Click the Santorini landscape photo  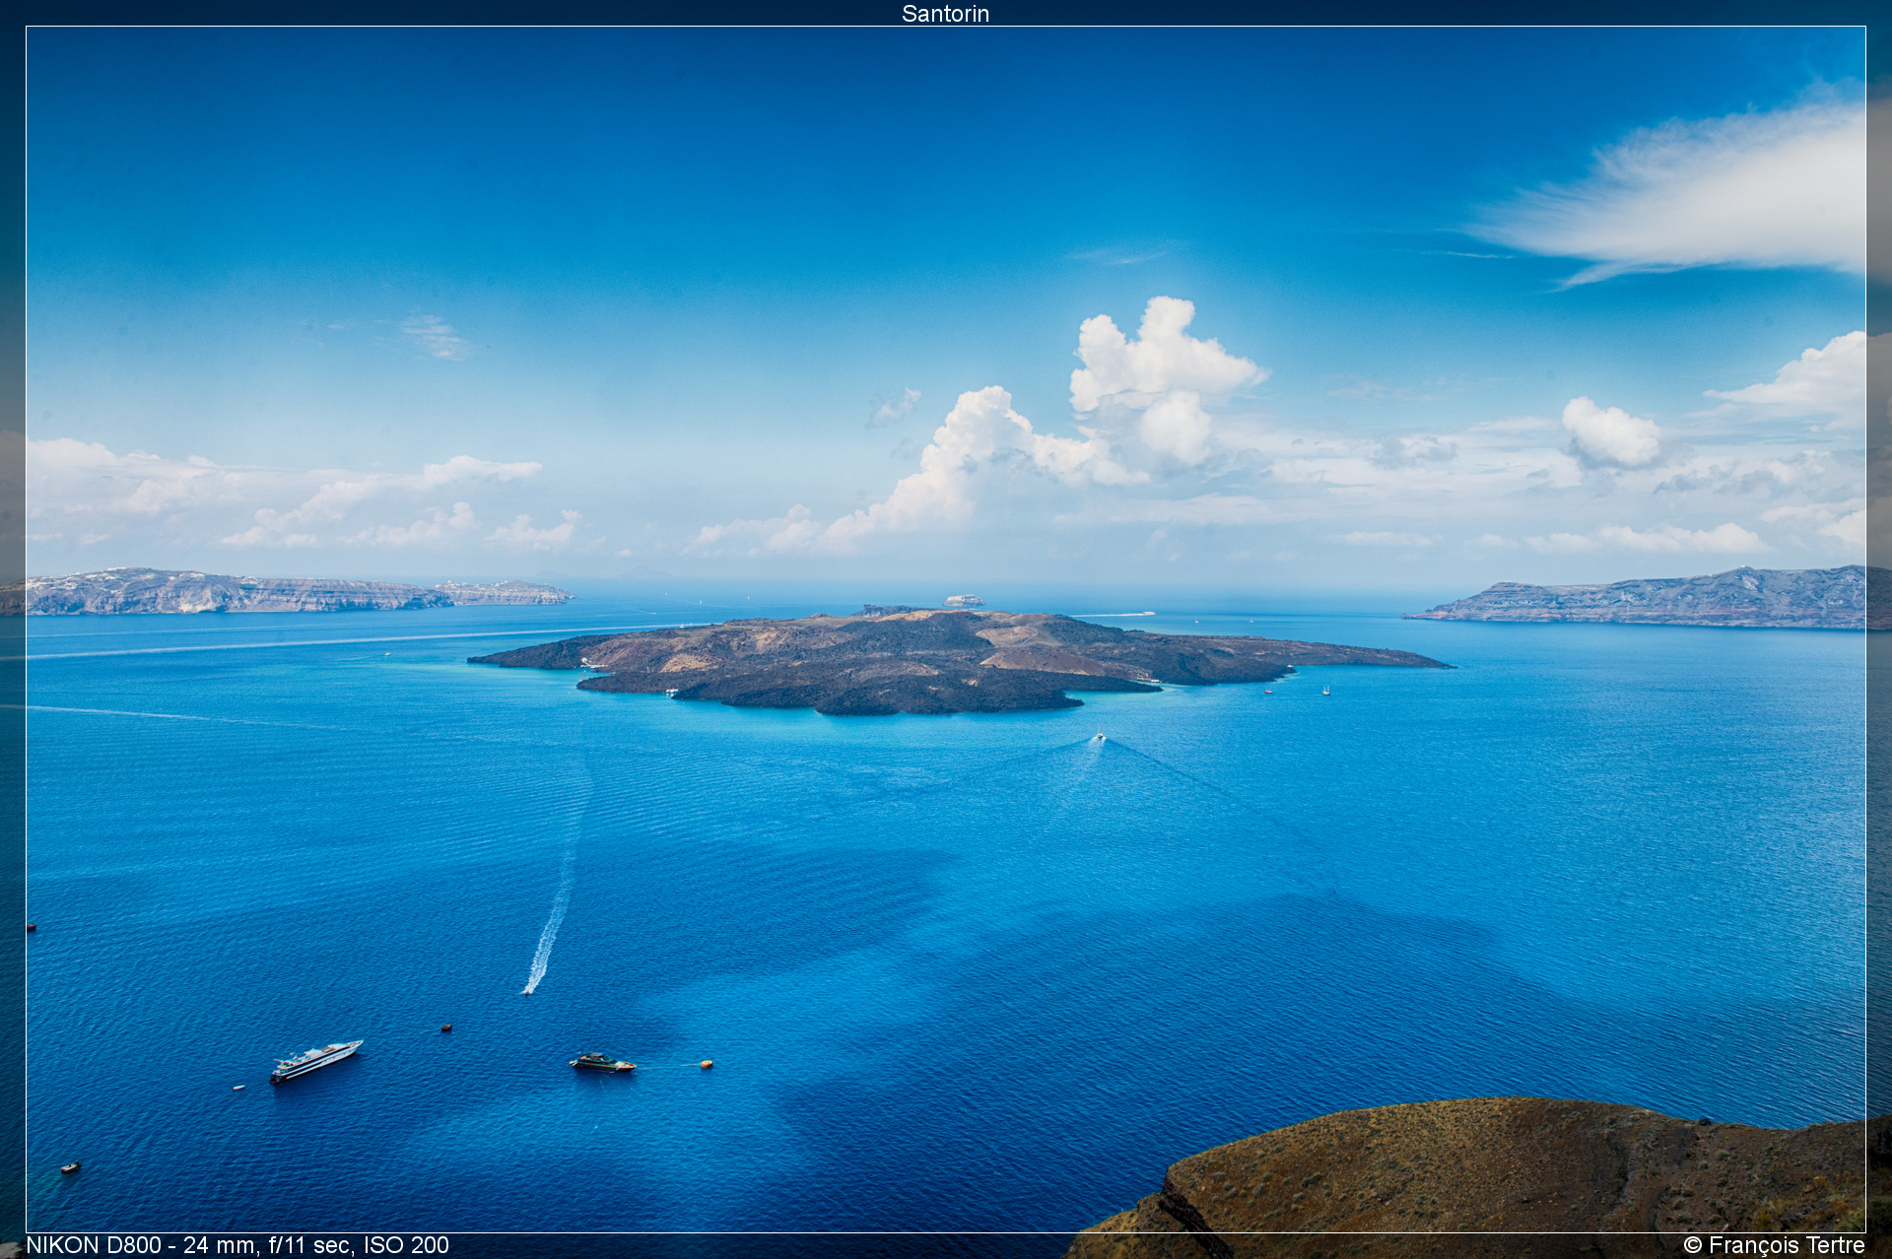(946, 629)
